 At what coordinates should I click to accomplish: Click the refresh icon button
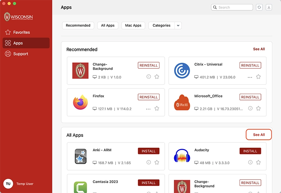click(x=259, y=7)
